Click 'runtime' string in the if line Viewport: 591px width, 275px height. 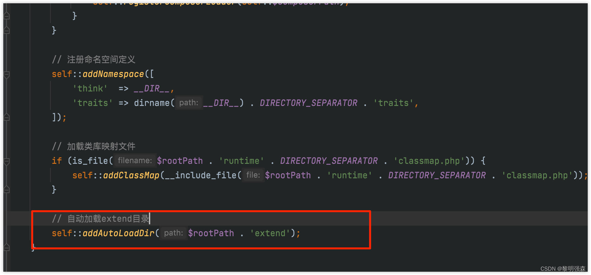click(x=241, y=161)
